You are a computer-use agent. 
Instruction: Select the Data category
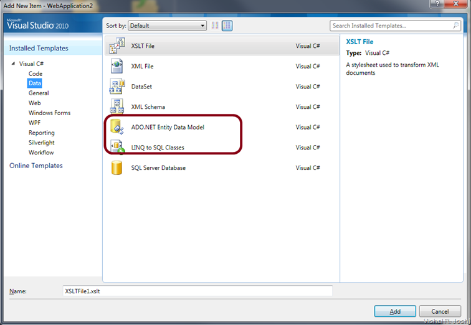click(35, 83)
